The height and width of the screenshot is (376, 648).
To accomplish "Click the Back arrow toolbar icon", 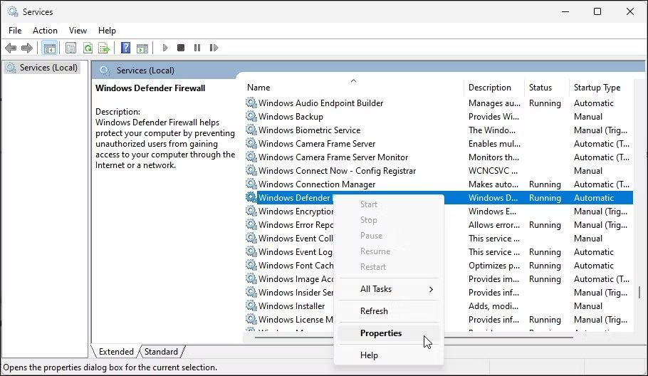I will (x=11, y=48).
